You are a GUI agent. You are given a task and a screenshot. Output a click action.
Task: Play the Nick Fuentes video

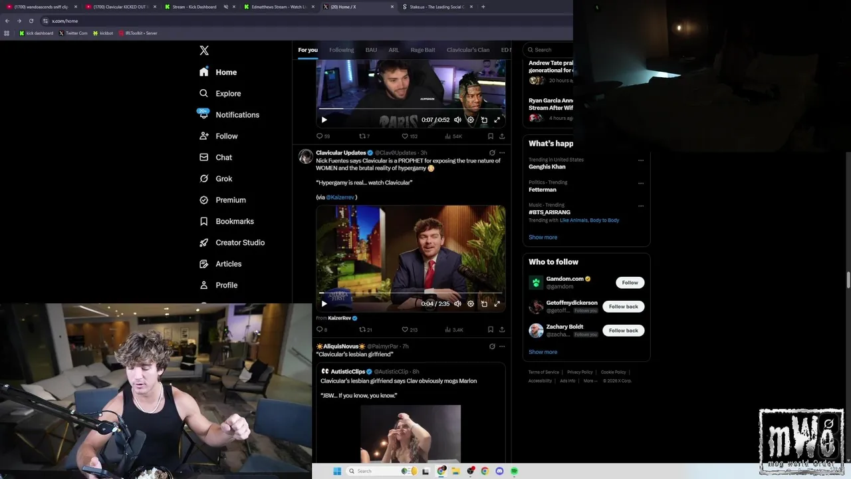coord(324,303)
